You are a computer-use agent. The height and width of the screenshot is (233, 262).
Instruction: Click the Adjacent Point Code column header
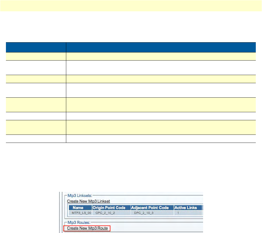152,208
